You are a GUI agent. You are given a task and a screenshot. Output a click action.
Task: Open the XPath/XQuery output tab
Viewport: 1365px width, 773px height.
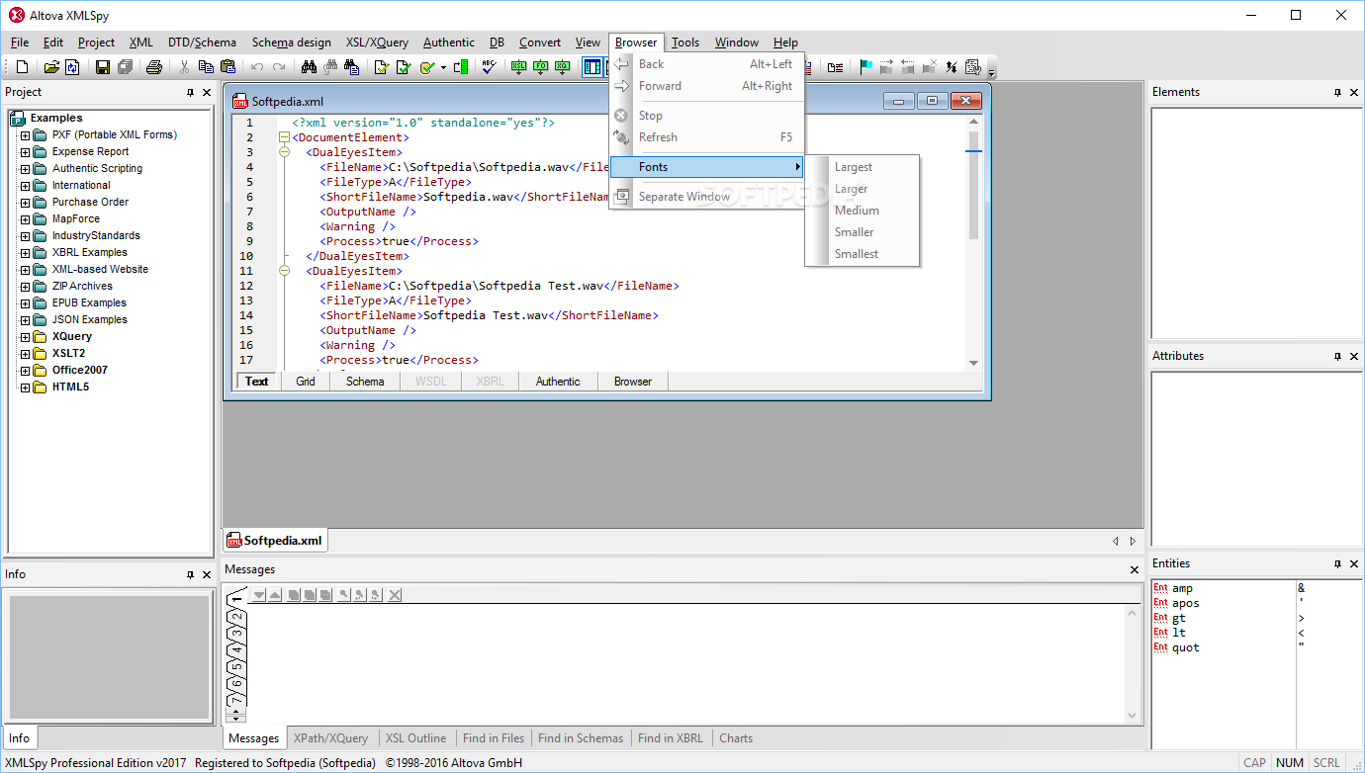pos(330,738)
